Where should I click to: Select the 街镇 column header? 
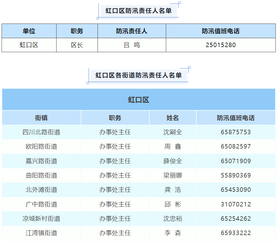tap(41, 118)
